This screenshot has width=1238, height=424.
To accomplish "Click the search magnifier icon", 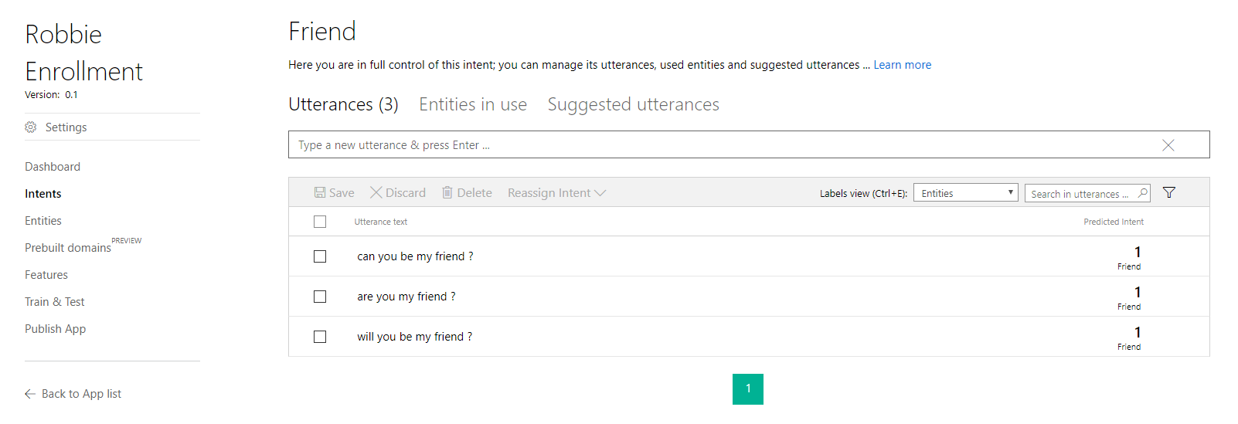I will pos(1142,193).
